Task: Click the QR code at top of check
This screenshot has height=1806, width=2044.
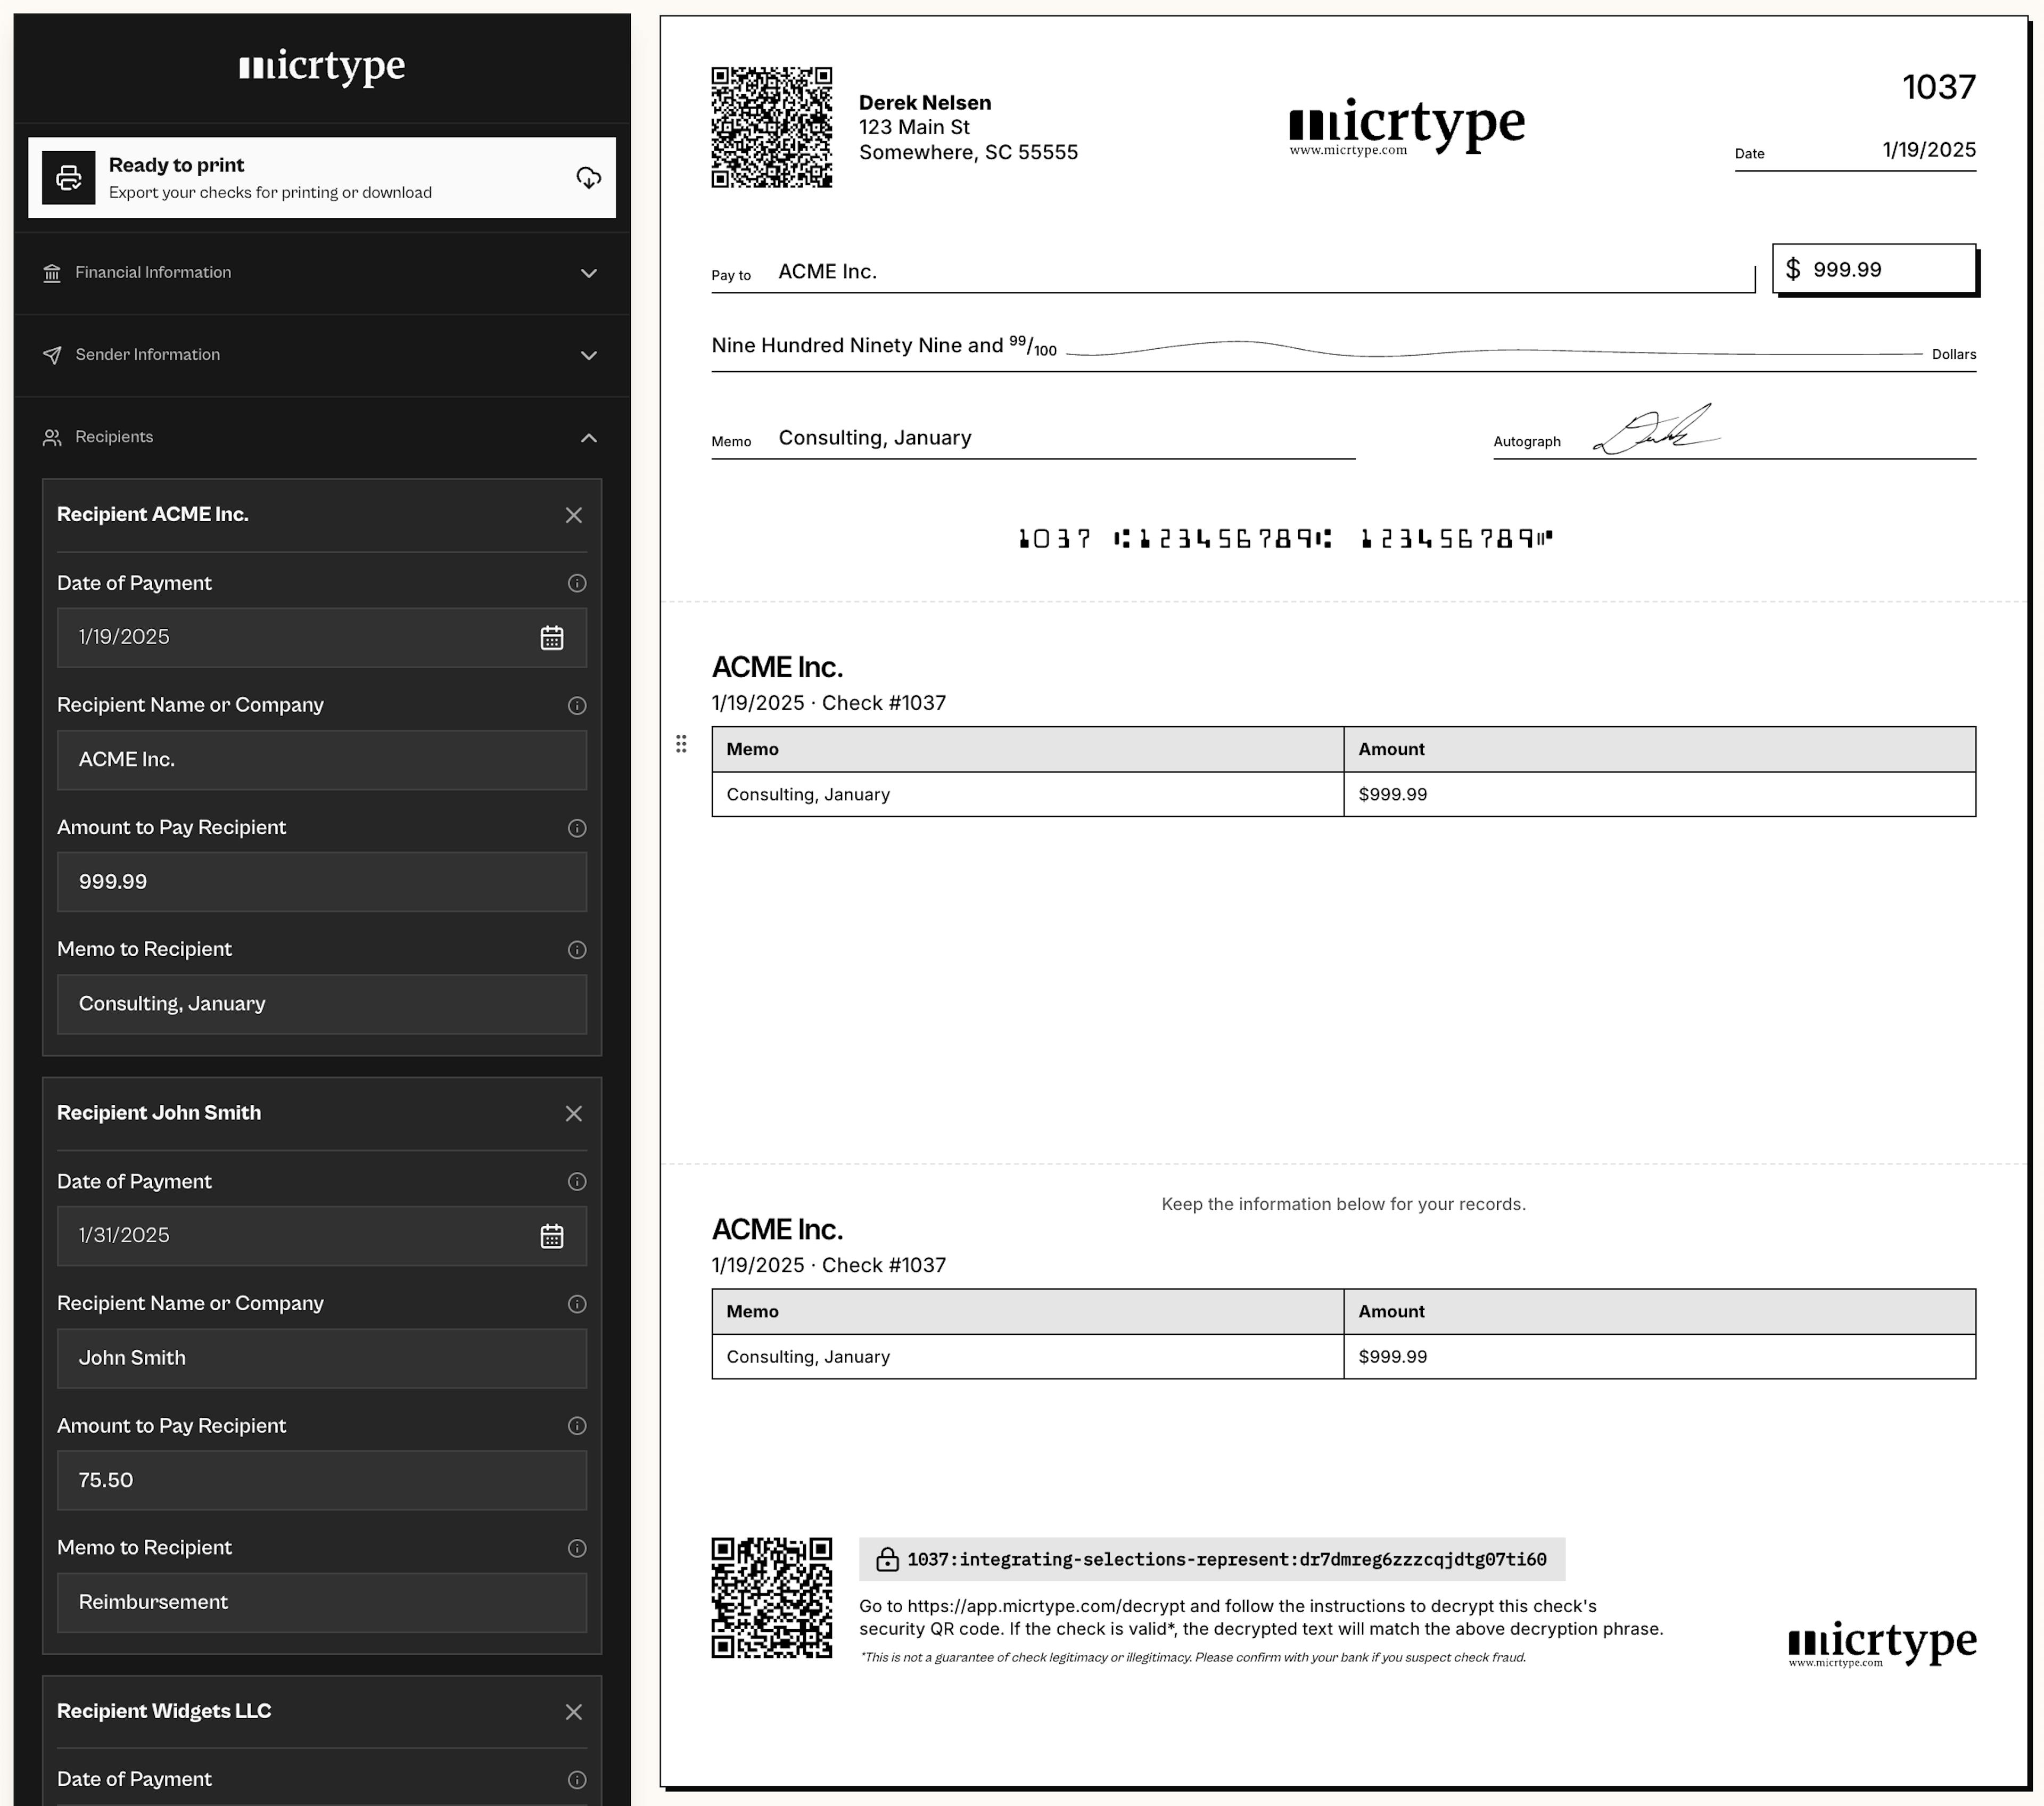Action: 772,127
